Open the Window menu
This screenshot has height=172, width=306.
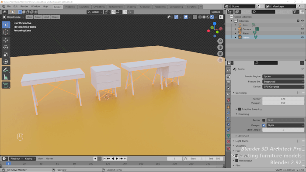click(35, 7)
